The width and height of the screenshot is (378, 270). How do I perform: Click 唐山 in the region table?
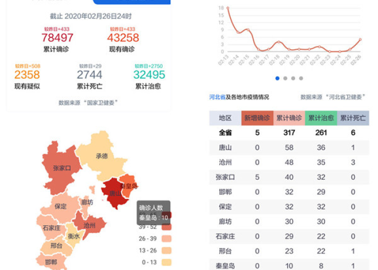click(x=225, y=147)
